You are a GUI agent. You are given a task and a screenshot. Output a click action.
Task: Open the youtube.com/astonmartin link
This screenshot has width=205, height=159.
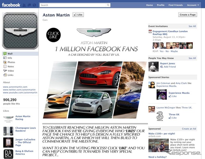click(x=20, y=93)
